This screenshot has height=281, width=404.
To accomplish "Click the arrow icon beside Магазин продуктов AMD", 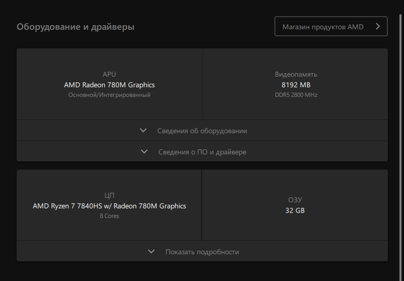I will (x=378, y=27).
